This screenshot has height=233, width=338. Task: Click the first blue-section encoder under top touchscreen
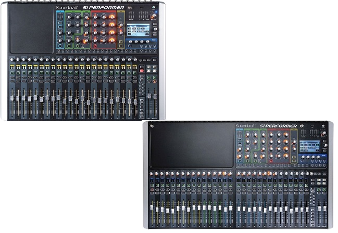[x=130, y=42]
